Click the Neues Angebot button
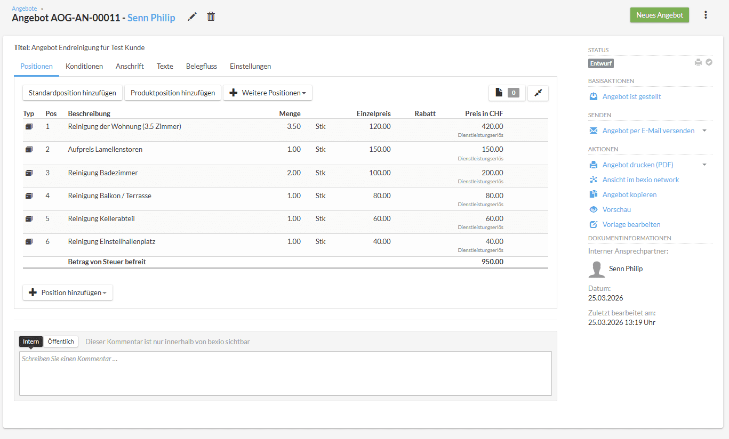 (660, 15)
